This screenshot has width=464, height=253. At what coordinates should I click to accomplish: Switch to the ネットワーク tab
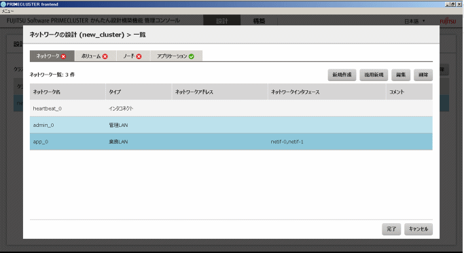pyautogui.click(x=52, y=56)
